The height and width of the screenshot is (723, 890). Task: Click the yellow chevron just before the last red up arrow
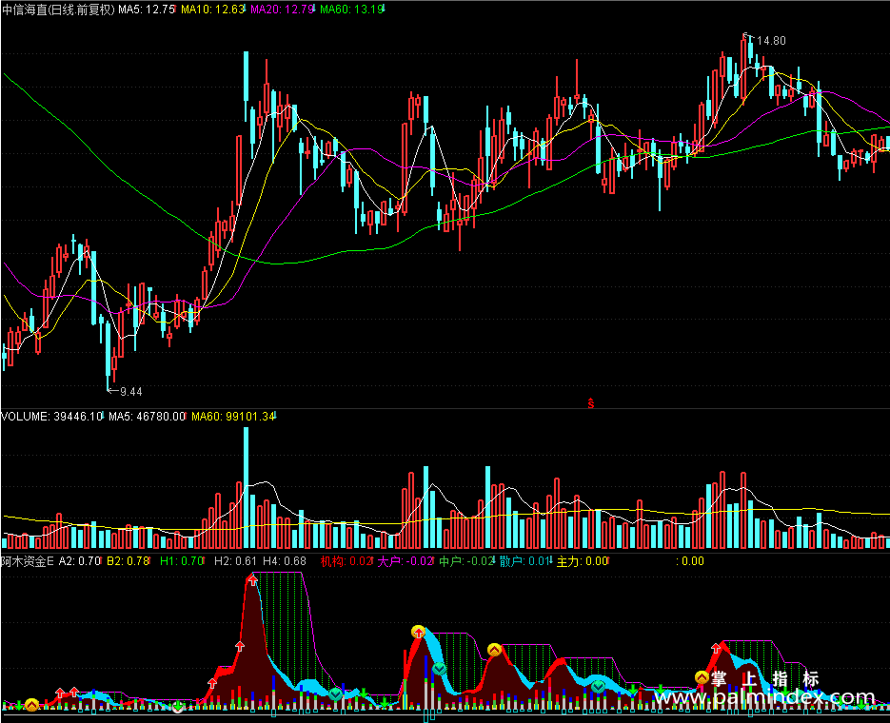pyautogui.click(x=702, y=677)
